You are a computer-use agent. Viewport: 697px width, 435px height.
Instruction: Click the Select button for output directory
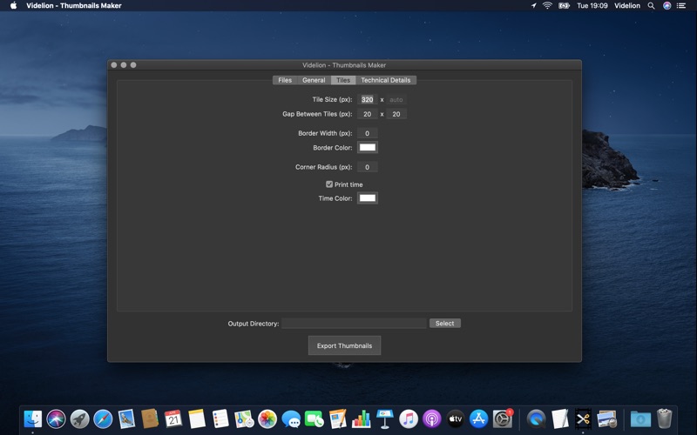[x=445, y=323]
